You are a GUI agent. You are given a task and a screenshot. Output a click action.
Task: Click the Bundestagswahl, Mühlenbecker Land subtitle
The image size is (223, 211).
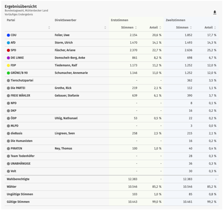click(x=26, y=11)
